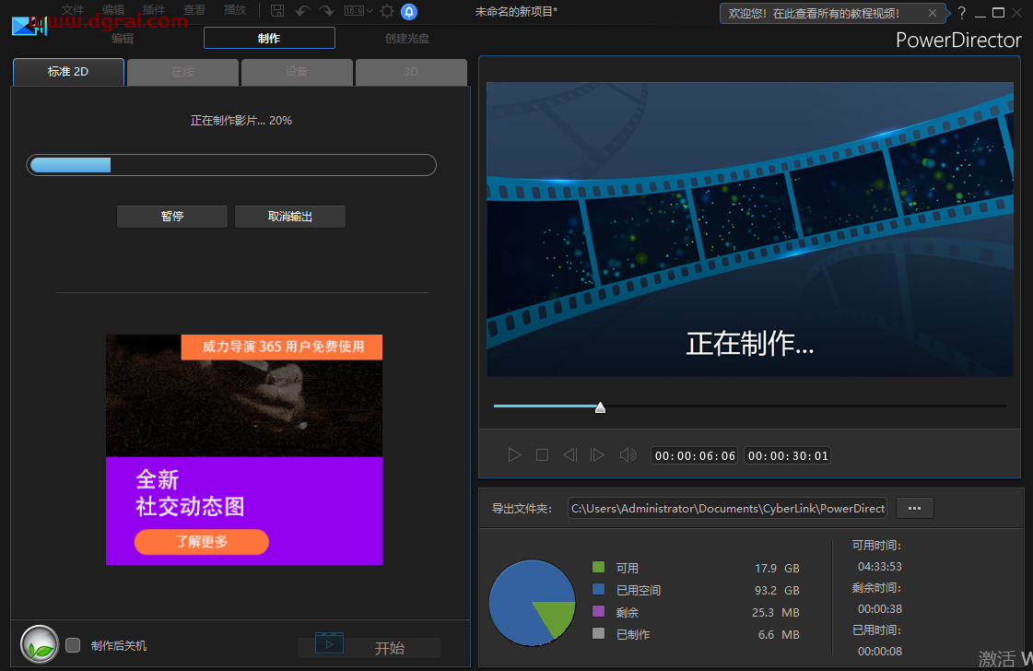Click the preview progress slider handle
Viewport: 1033px width, 671px height.
(600, 406)
